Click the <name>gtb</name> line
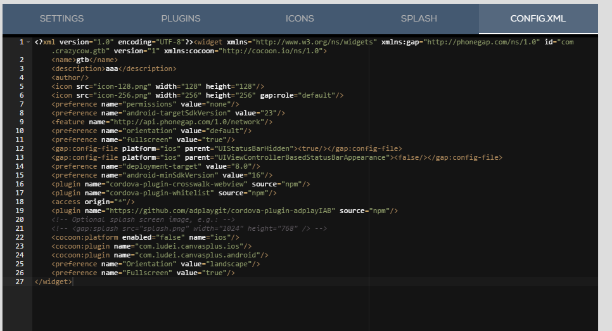Image resolution: width=612 pixels, height=331 pixels. click(85, 60)
